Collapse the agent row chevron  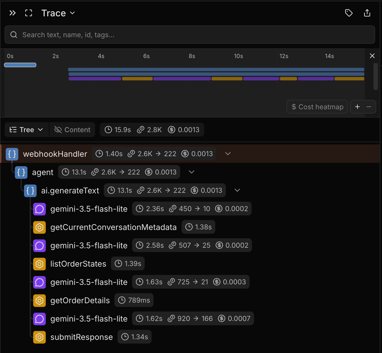192,172
